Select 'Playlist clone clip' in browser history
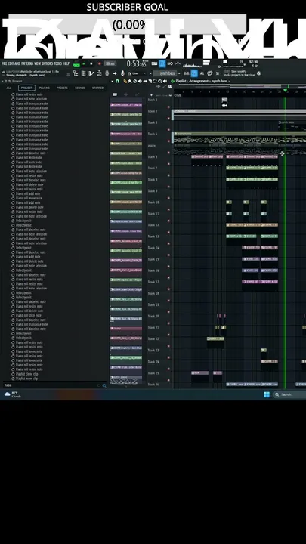 pyautogui.click(x=26, y=374)
